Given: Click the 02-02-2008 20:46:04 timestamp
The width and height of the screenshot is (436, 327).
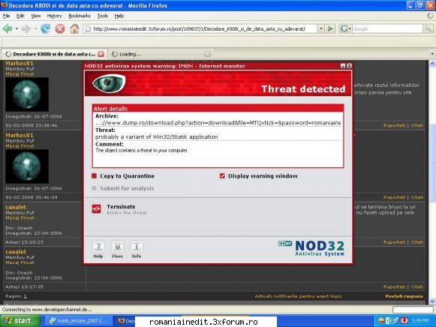Looking at the screenshot, I should click(32, 197).
